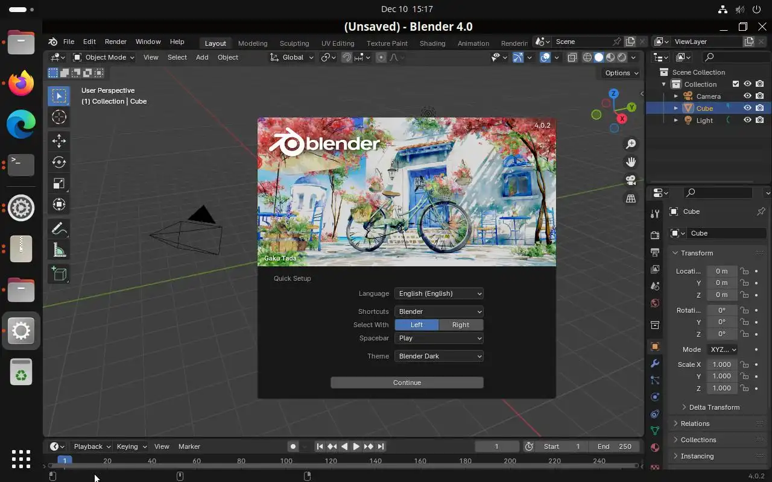Show applications grid in dock
The image size is (772, 482).
[21, 459]
